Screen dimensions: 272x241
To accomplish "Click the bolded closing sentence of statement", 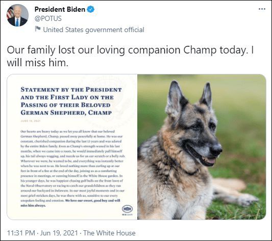I will (70, 203).
